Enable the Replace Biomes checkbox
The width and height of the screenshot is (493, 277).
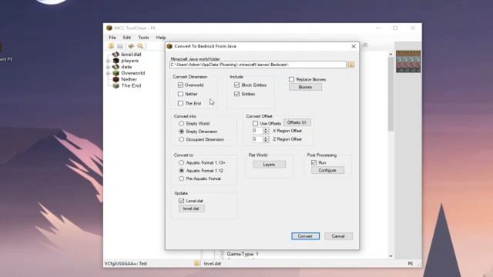[x=291, y=79]
